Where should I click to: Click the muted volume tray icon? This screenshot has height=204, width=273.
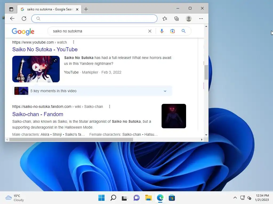[x=249, y=198]
